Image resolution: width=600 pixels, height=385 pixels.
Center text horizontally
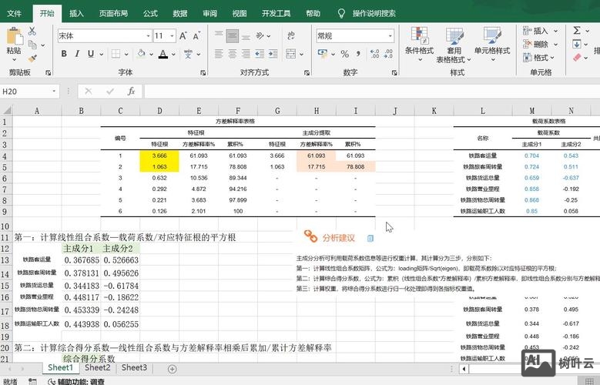(x=233, y=54)
